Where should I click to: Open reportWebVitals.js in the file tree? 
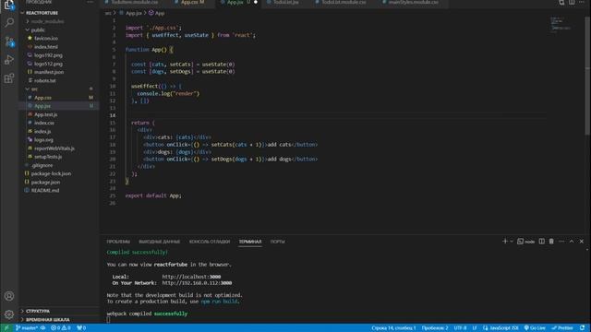coord(54,148)
